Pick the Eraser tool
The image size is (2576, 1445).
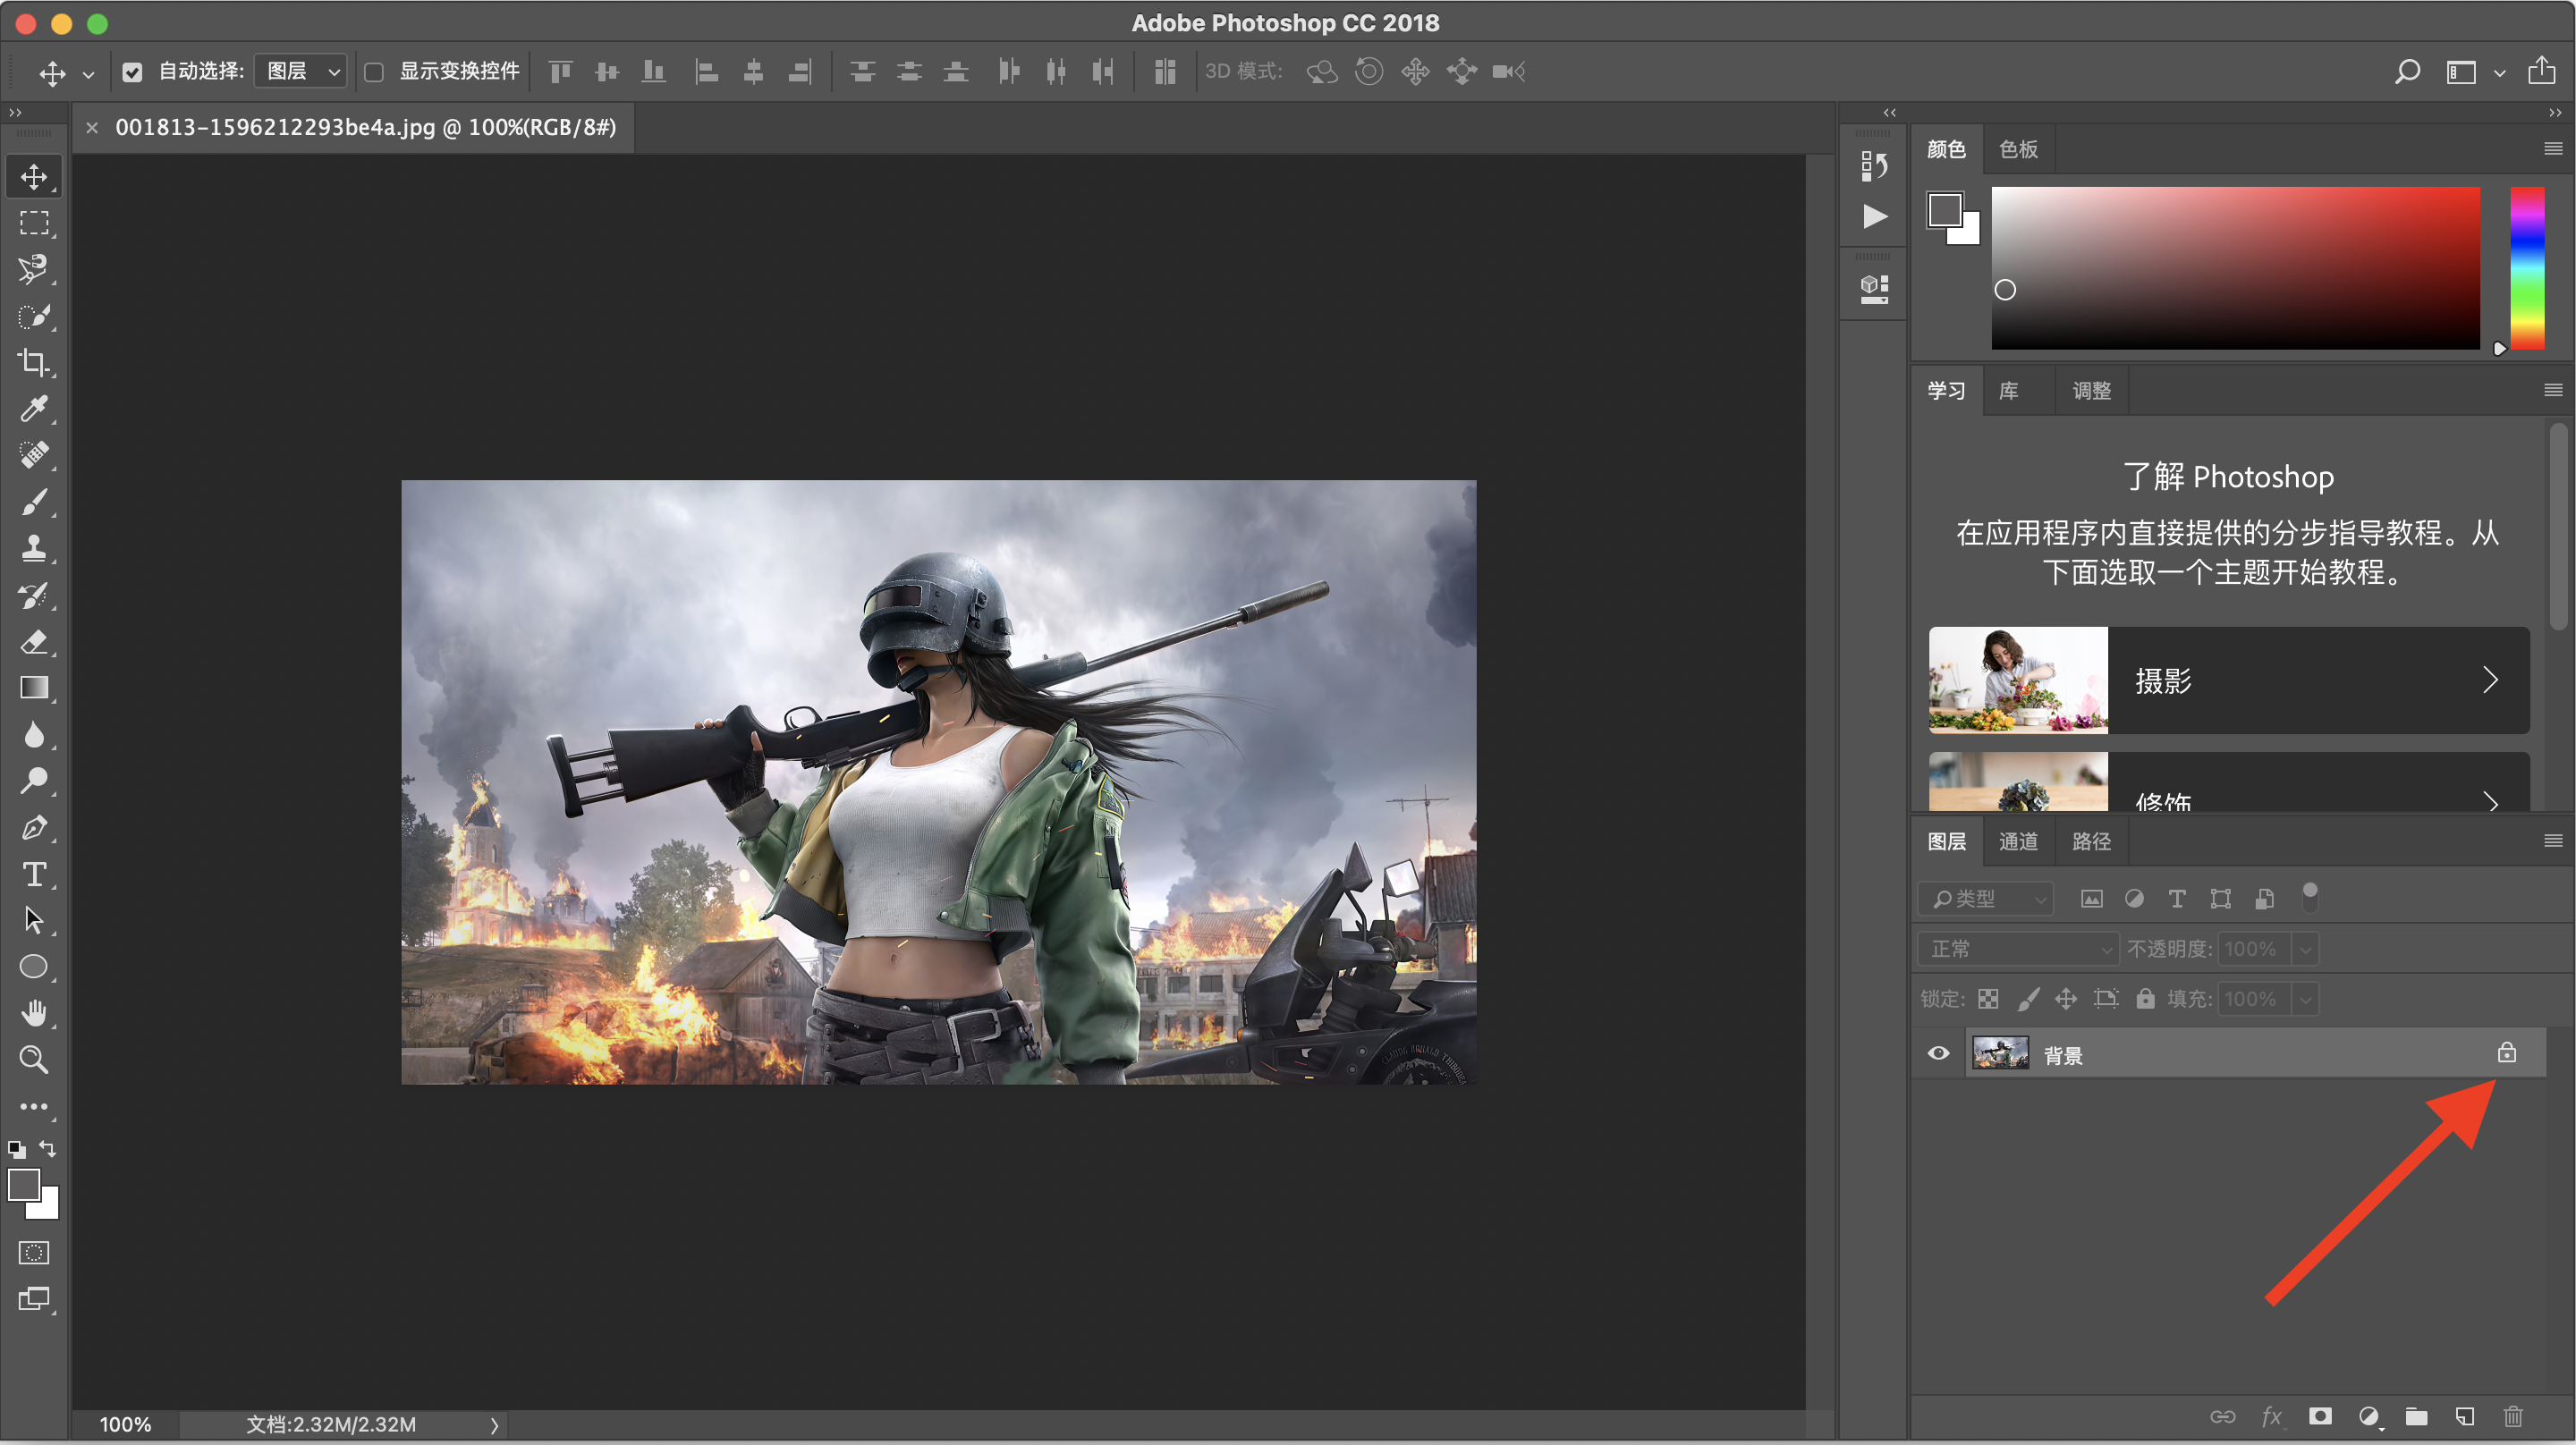coord(34,641)
